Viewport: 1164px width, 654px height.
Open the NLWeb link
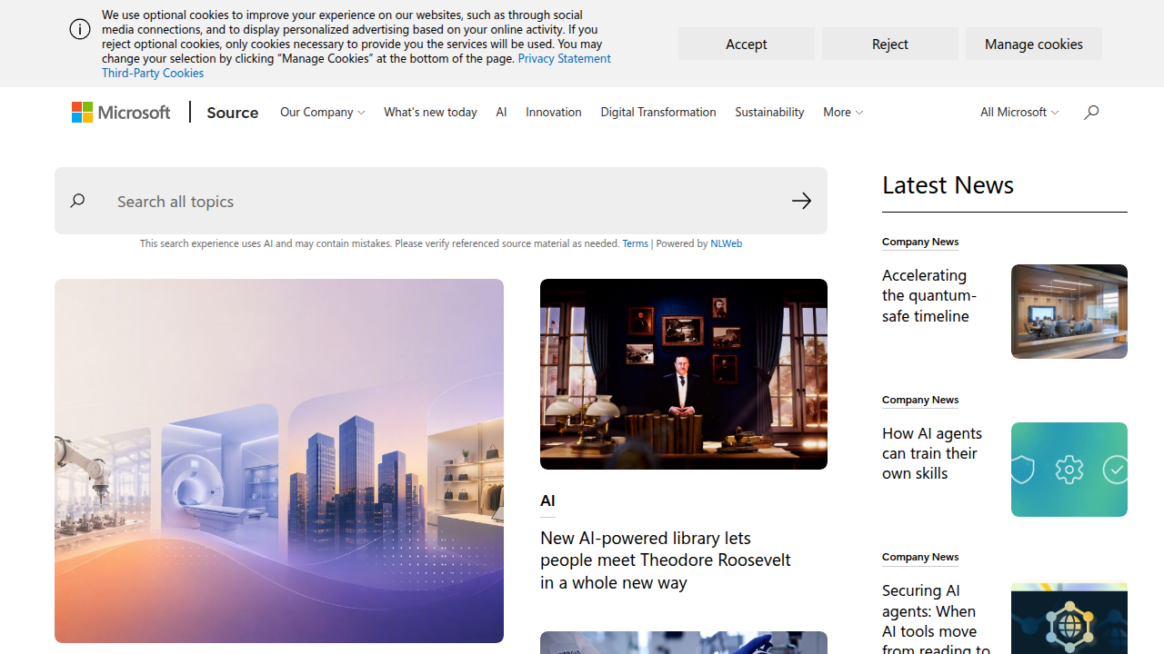click(x=726, y=243)
